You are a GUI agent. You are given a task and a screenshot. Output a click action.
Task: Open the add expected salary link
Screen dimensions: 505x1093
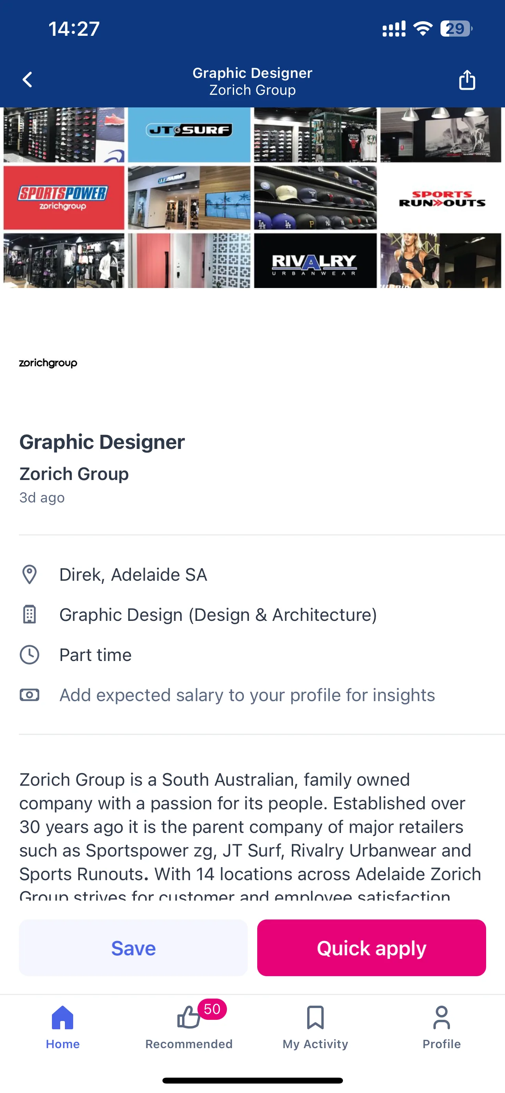247,695
